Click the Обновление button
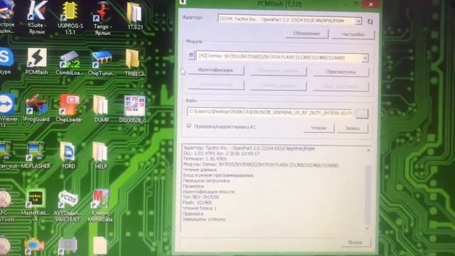The image size is (455, 256). point(306,33)
